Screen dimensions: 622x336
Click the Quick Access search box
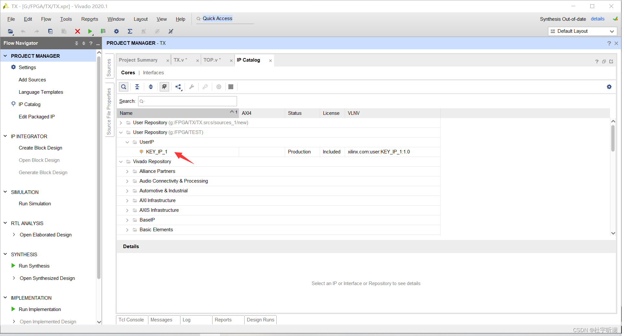(x=225, y=18)
